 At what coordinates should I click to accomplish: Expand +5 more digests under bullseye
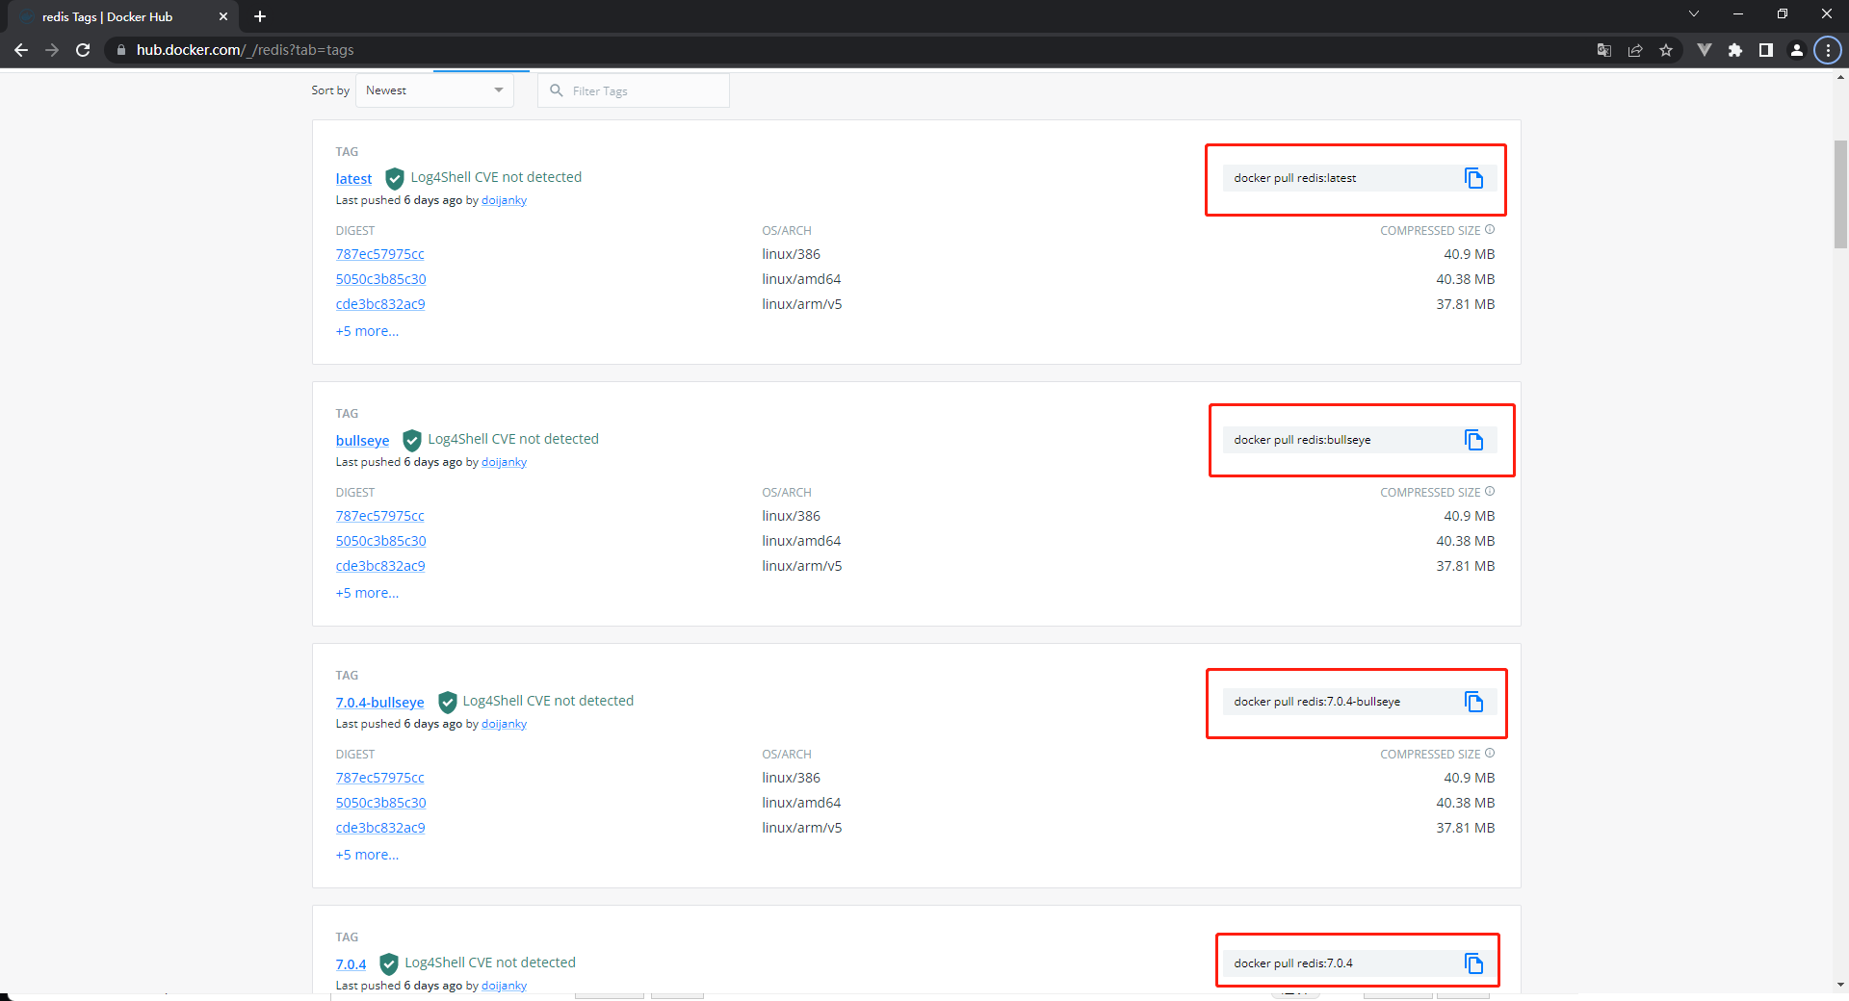(x=367, y=593)
